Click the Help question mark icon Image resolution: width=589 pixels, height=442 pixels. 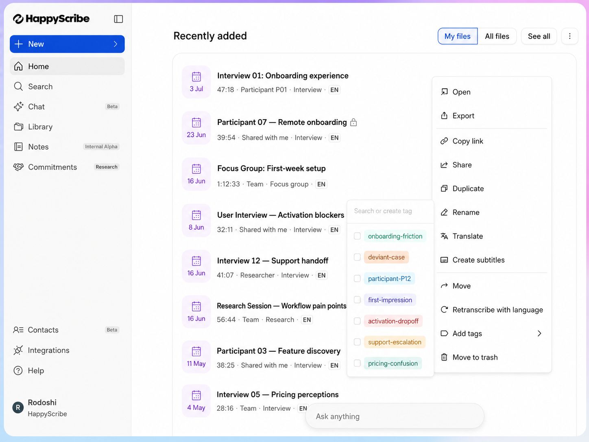pyautogui.click(x=18, y=371)
